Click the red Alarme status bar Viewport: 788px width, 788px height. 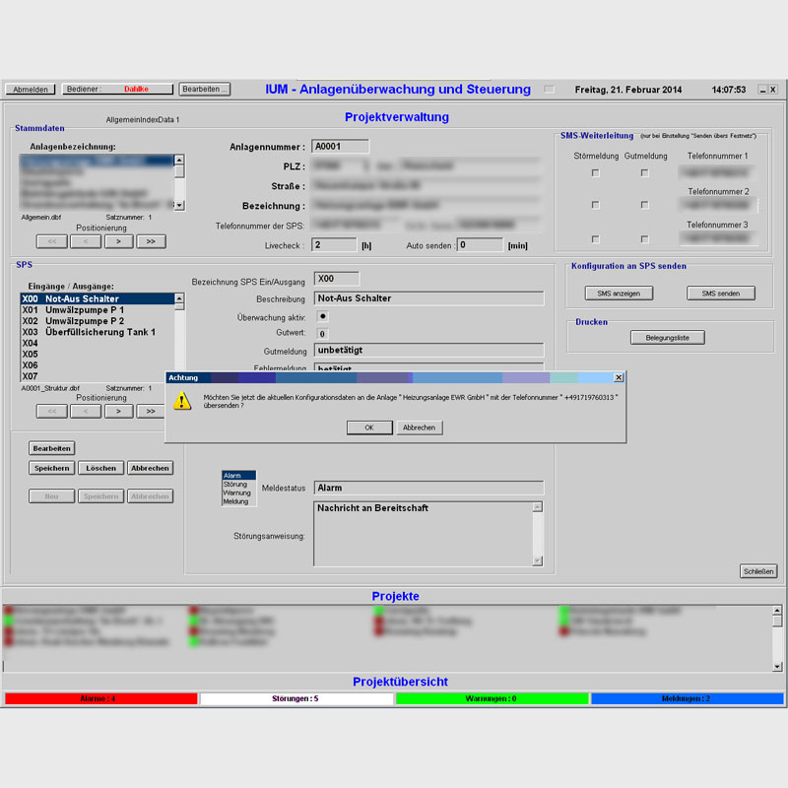tap(99, 698)
